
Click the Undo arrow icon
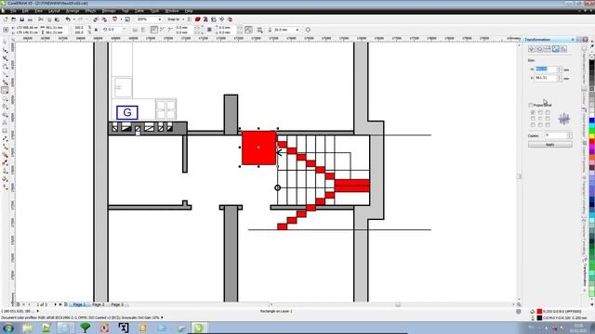(68, 19)
